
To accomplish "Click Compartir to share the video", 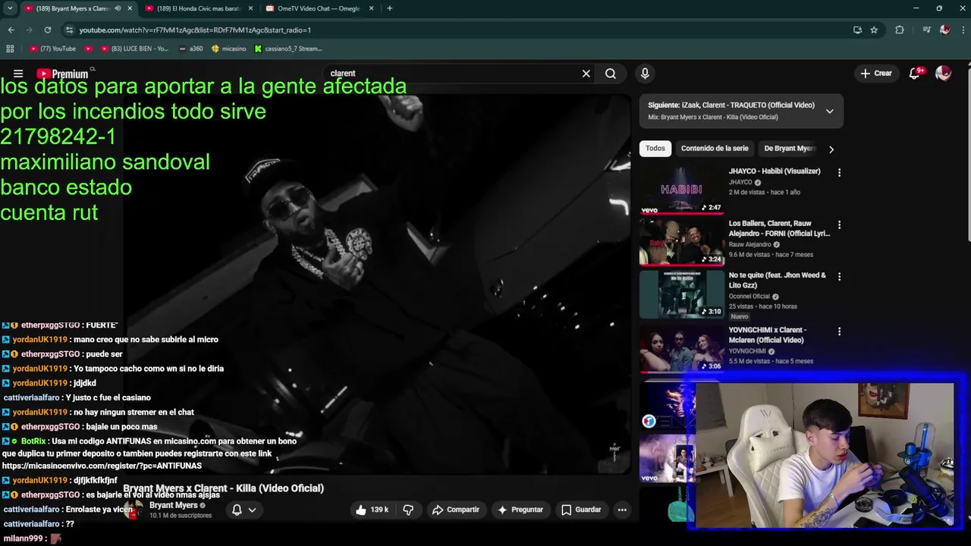I will tap(455, 510).
